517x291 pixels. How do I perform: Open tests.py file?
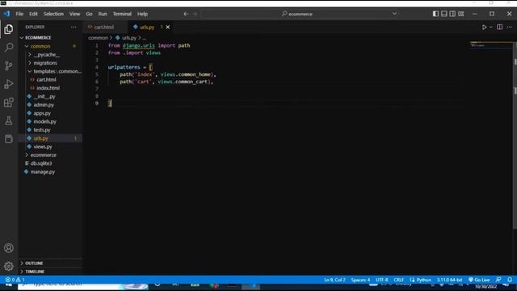pyautogui.click(x=41, y=129)
